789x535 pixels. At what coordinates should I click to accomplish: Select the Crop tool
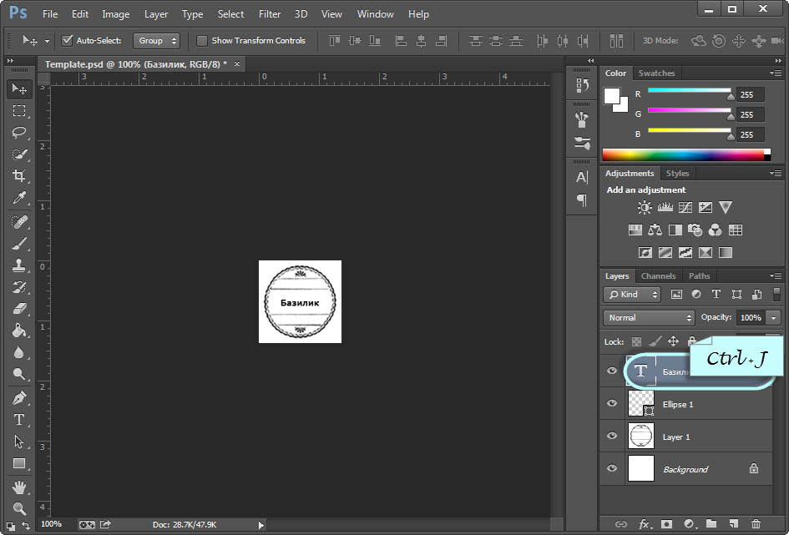click(18, 175)
